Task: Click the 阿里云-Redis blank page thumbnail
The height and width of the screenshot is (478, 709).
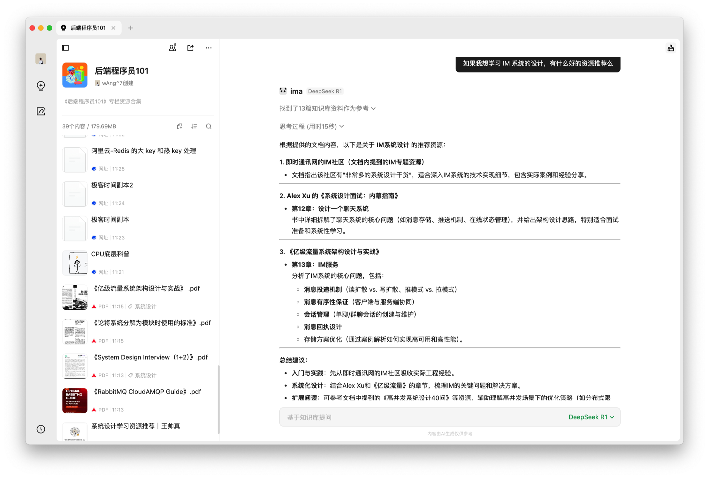Action: 75,159
